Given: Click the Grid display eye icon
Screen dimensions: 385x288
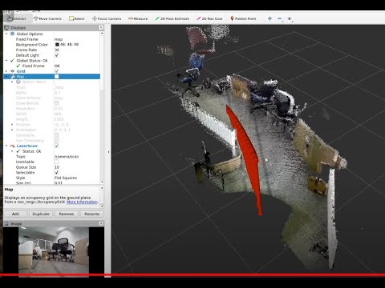Looking at the screenshot, I should (12, 71).
